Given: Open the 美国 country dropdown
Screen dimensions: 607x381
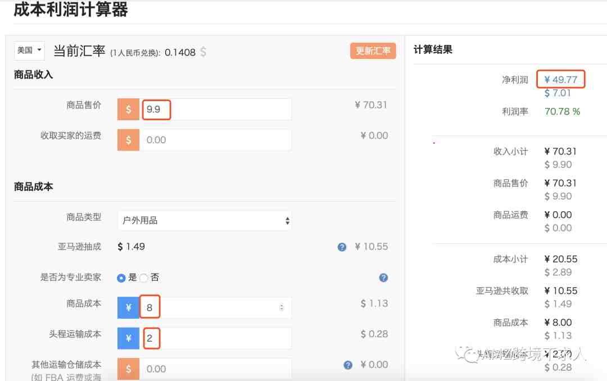Looking at the screenshot, I should coord(29,51).
